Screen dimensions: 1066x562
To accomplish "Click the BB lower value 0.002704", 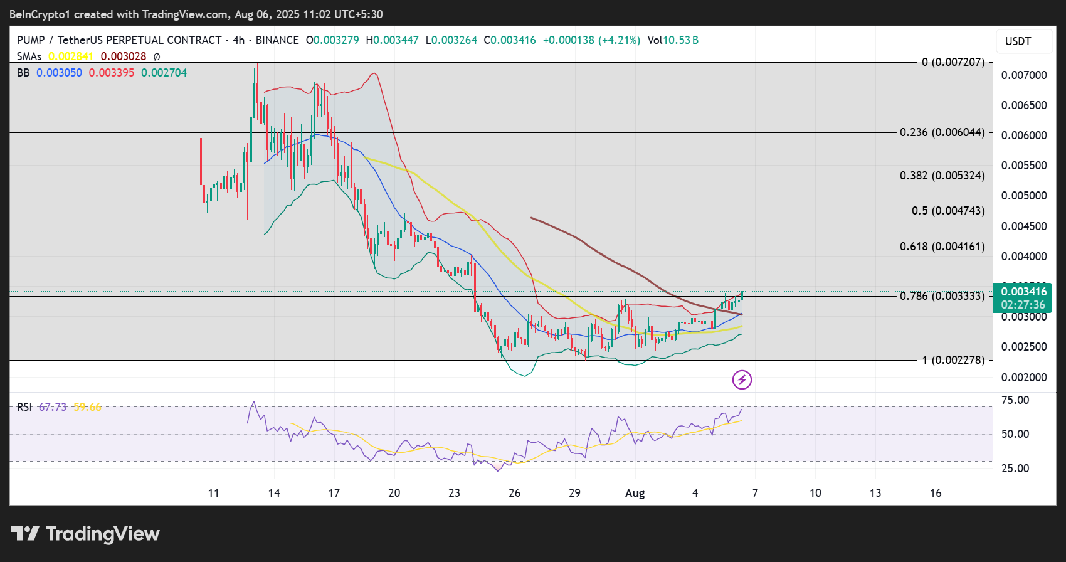I will click(164, 73).
